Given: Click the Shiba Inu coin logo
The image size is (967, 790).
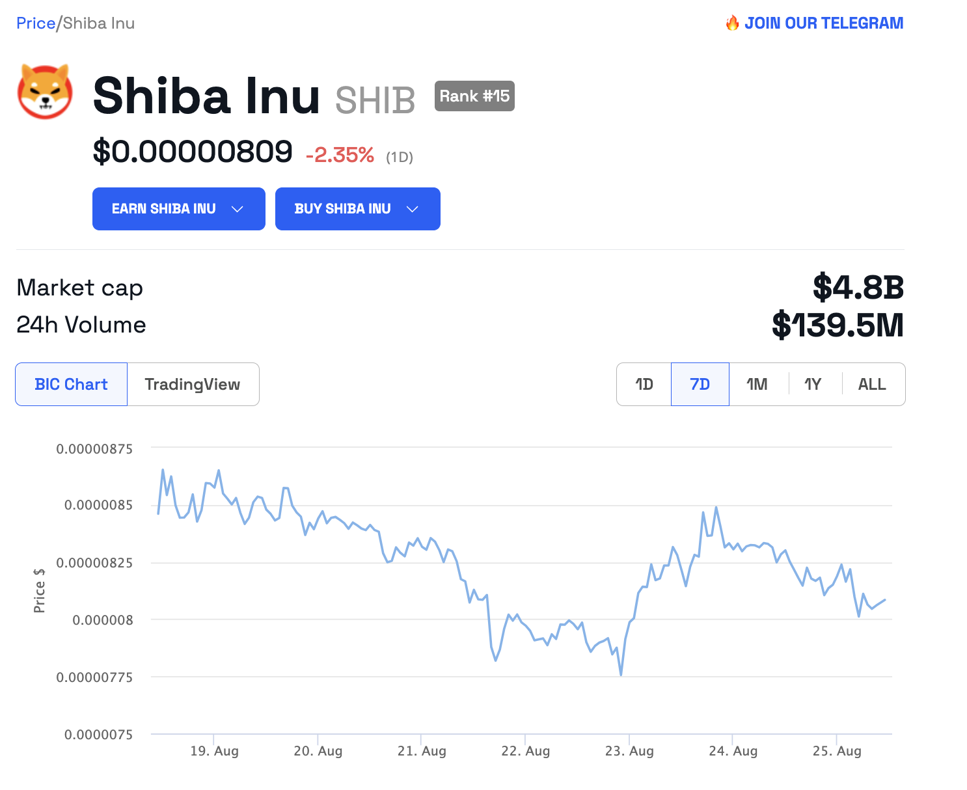Looking at the screenshot, I should click(44, 93).
